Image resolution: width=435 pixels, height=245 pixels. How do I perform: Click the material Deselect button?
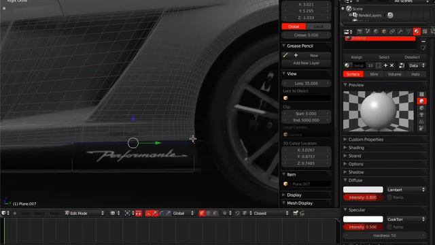412,57
